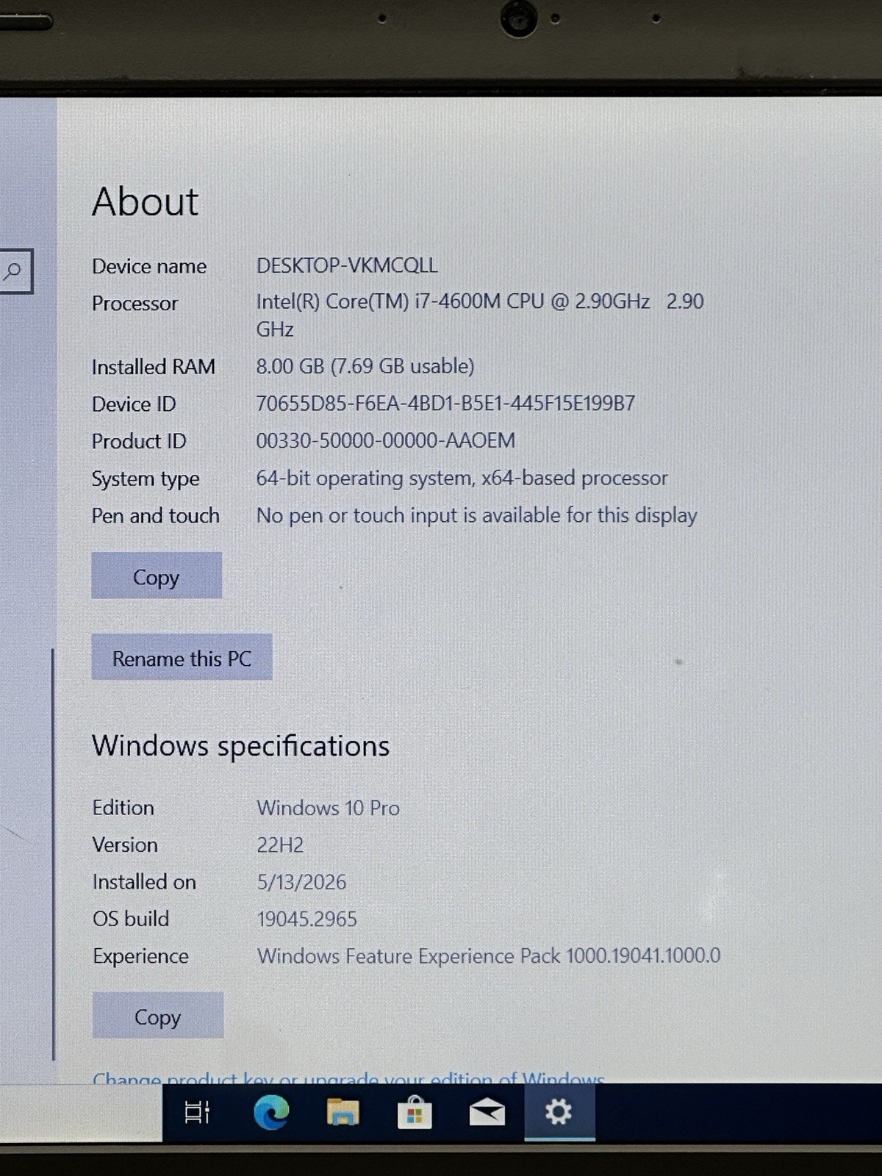Click the sidebar vertical scrollbar
882x1176 pixels.
point(54,854)
